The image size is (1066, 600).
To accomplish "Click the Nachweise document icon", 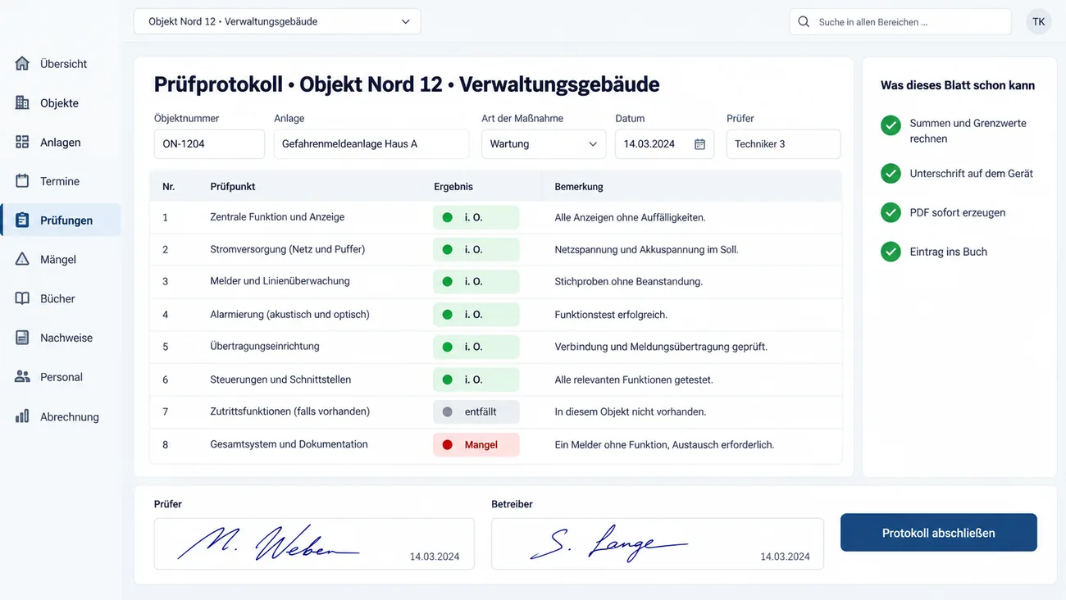I will (22, 338).
